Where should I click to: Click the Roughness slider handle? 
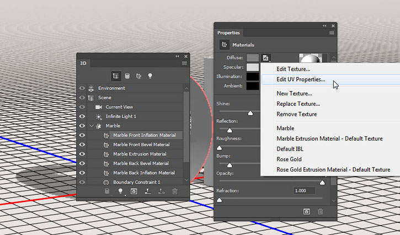tap(220, 148)
